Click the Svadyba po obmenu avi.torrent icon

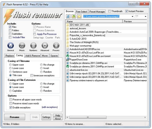coord(67,66)
